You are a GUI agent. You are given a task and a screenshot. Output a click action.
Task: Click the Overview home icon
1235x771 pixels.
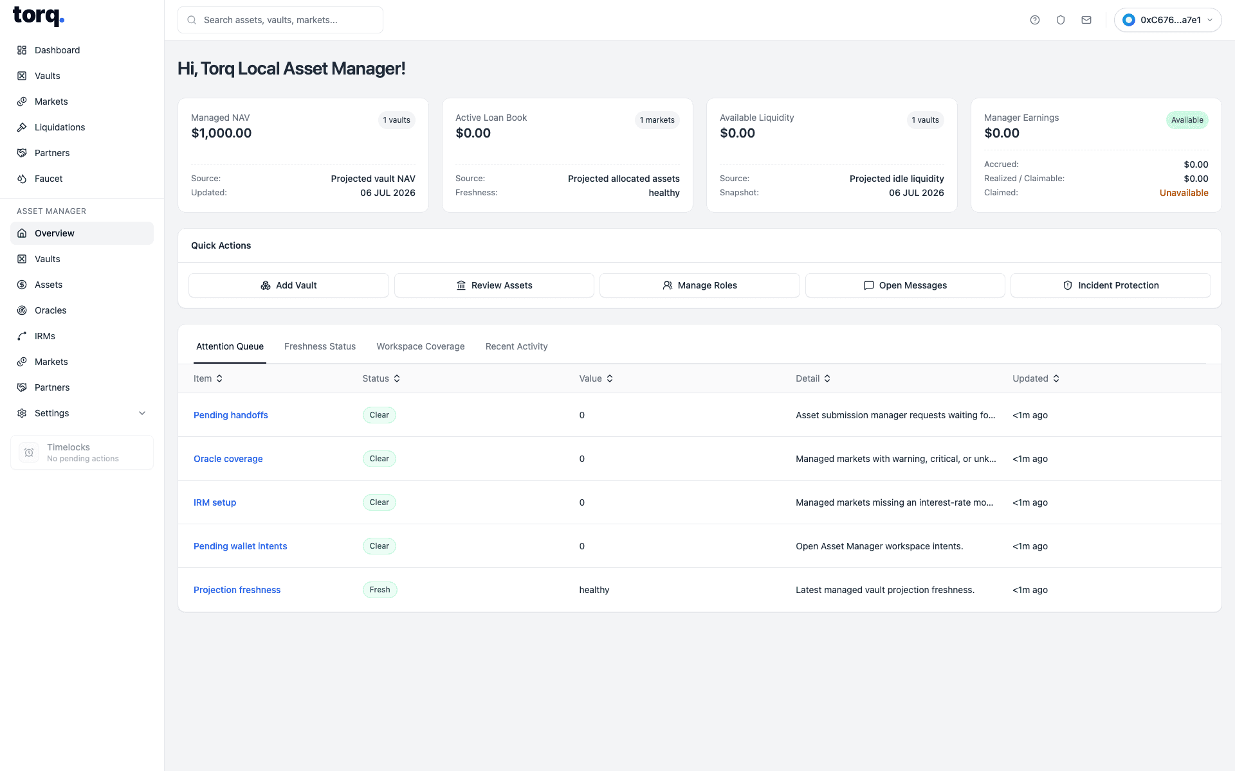[x=22, y=233]
